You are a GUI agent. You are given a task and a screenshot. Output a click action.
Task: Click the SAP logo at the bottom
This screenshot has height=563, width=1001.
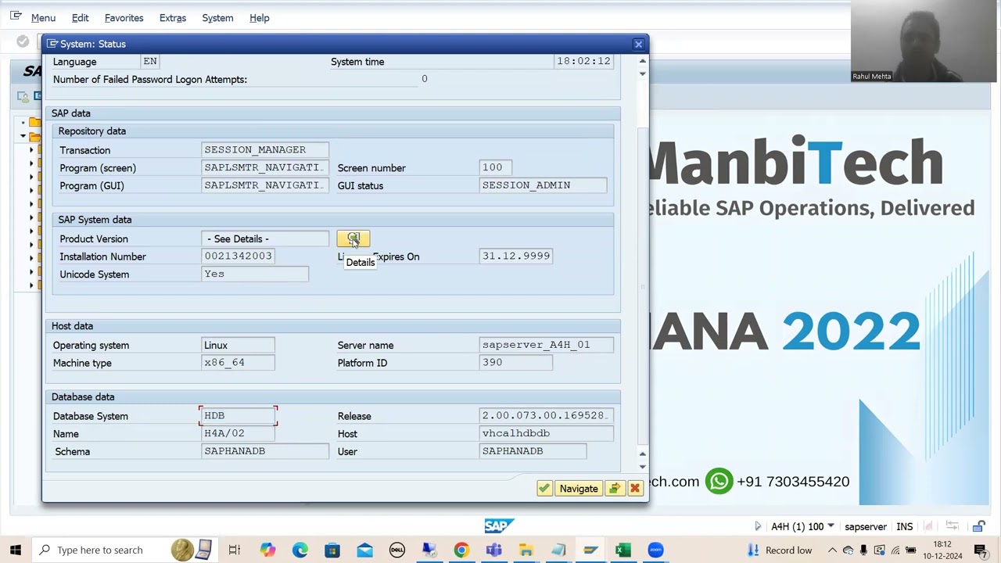[499, 526]
